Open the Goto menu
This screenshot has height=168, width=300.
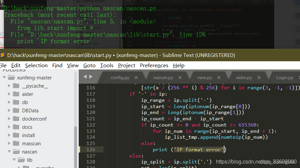(x=89, y=65)
